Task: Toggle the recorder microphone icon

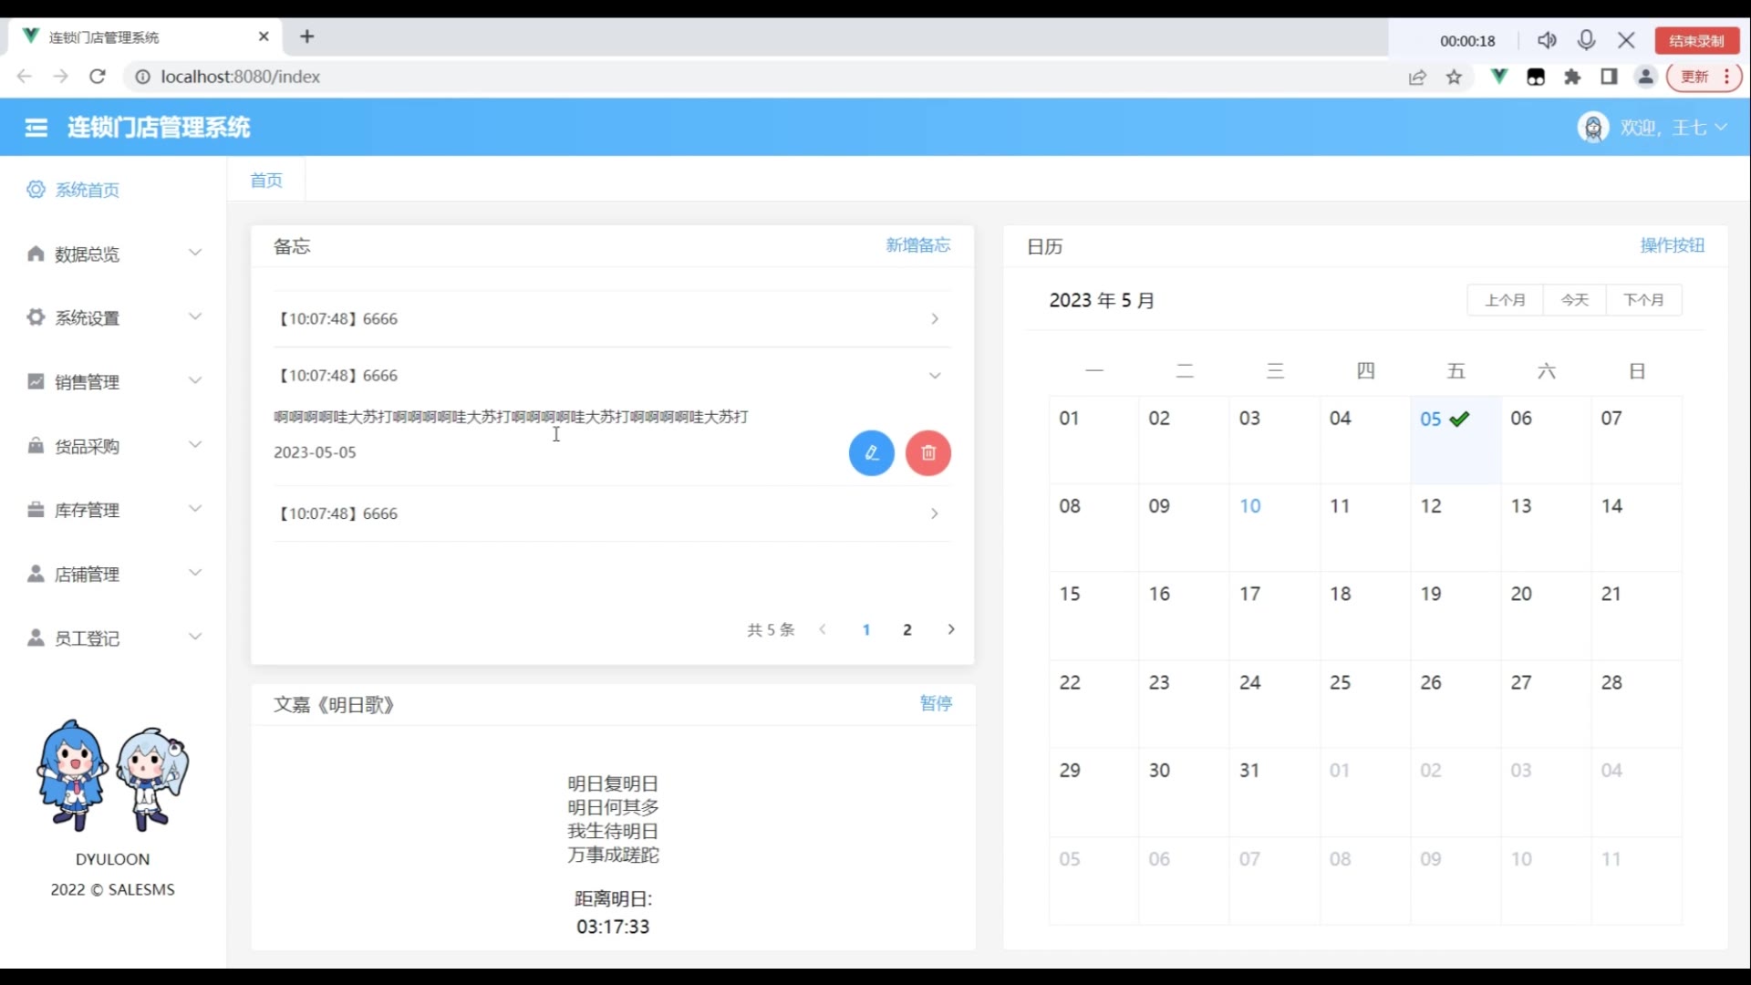Action: click(x=1586, y=40)
